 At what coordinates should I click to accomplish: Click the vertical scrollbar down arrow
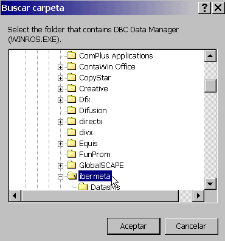click(x=210, y=184)
